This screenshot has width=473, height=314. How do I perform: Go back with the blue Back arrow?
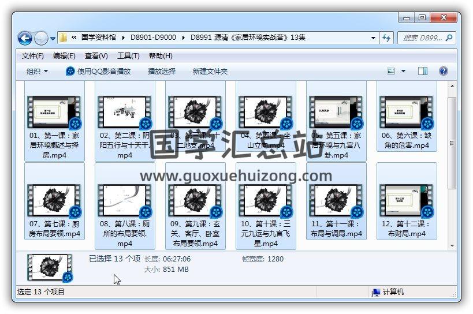point(25,38)
